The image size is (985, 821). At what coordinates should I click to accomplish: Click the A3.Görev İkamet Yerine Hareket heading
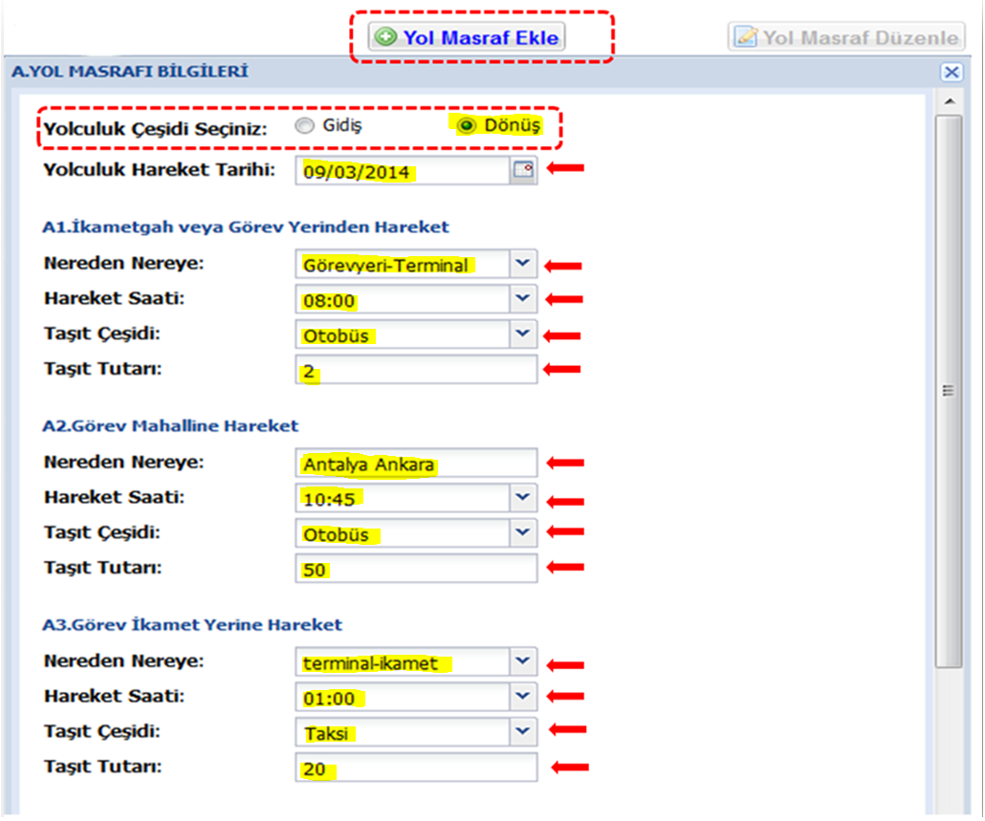(x=192, y=625)
